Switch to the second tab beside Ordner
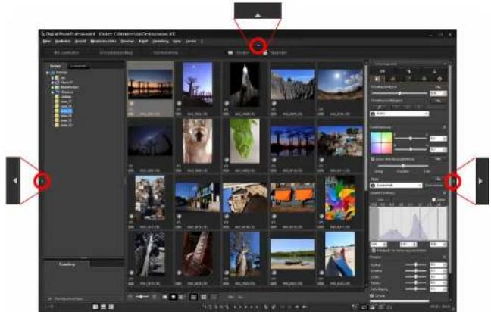 78,66
